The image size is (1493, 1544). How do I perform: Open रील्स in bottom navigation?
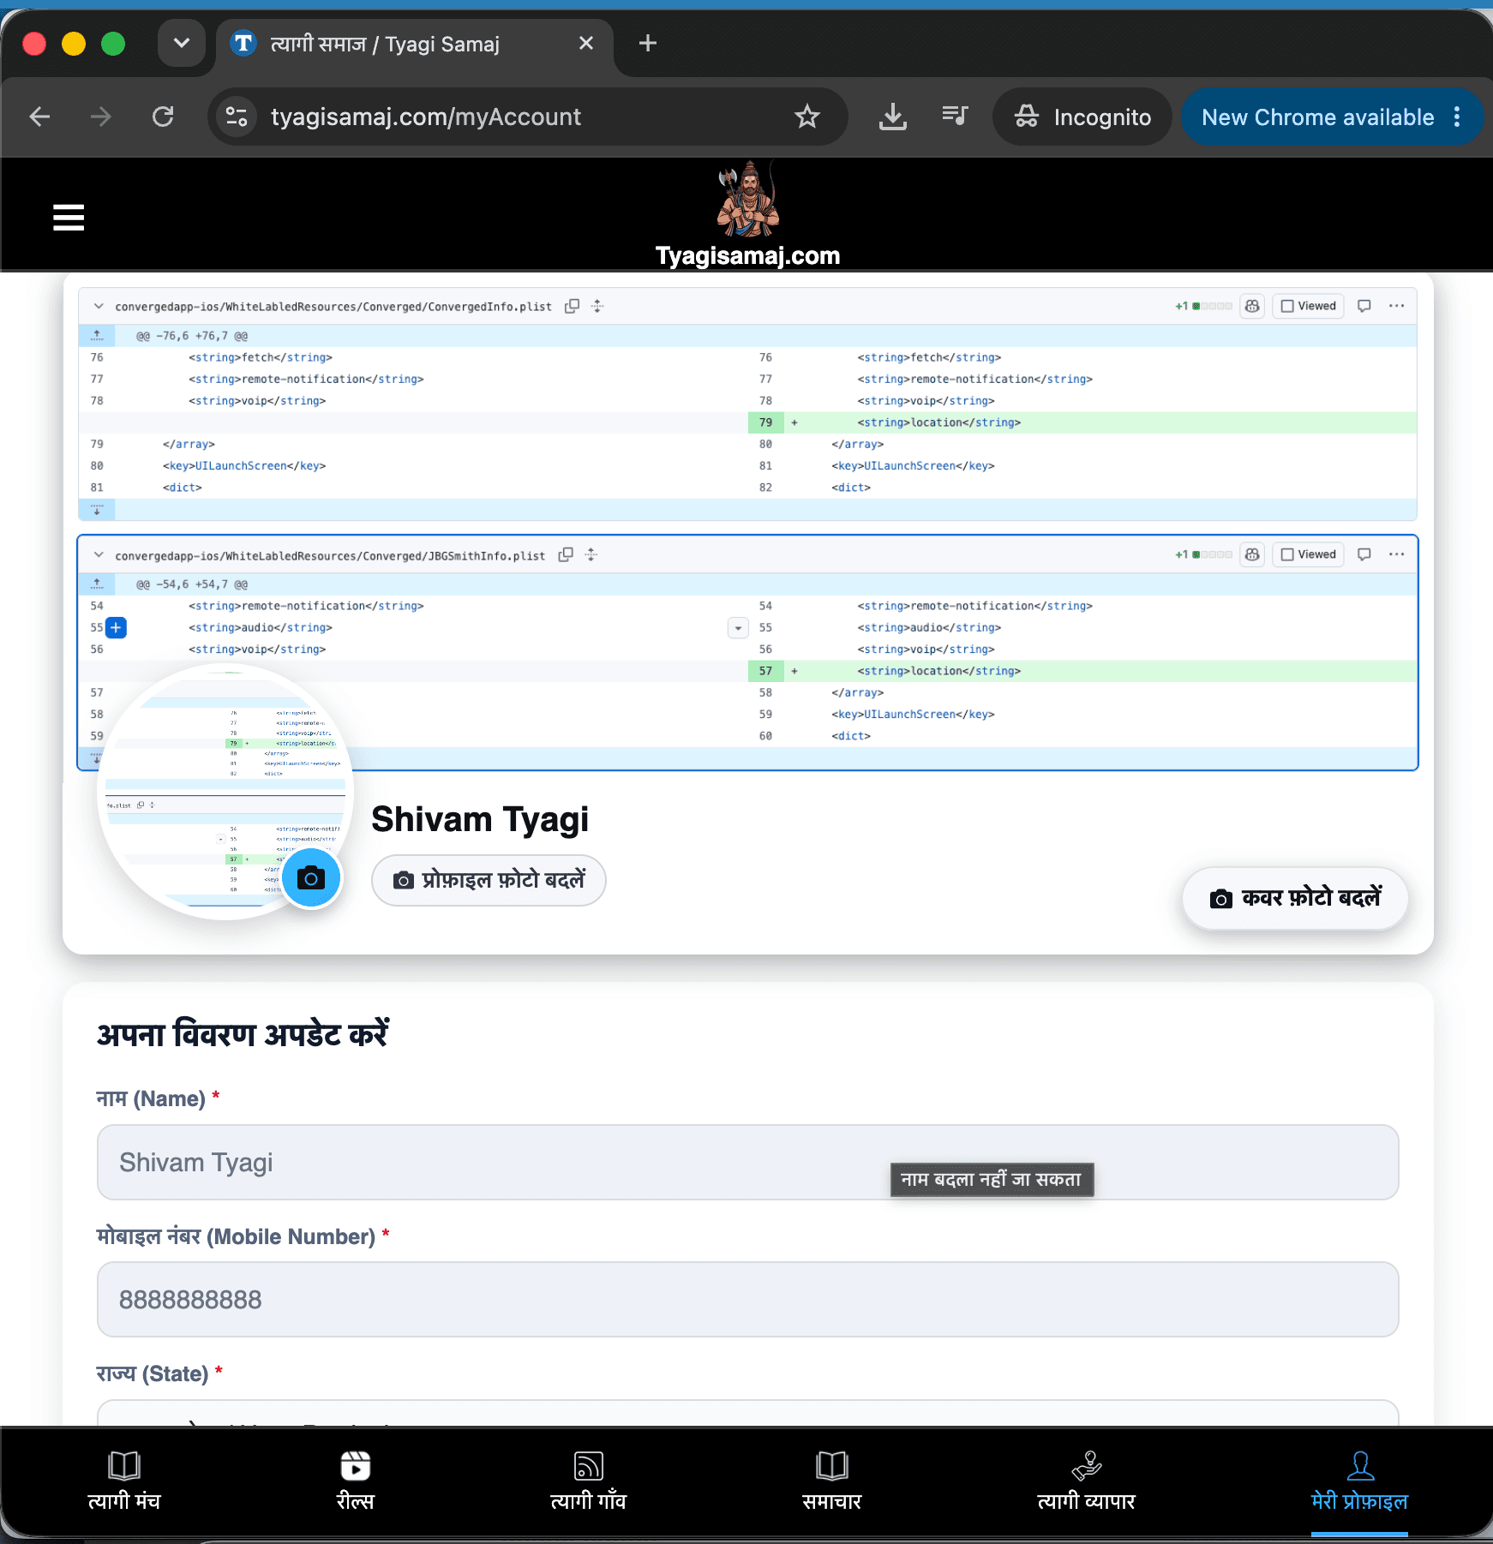[x=356, y=1481]
